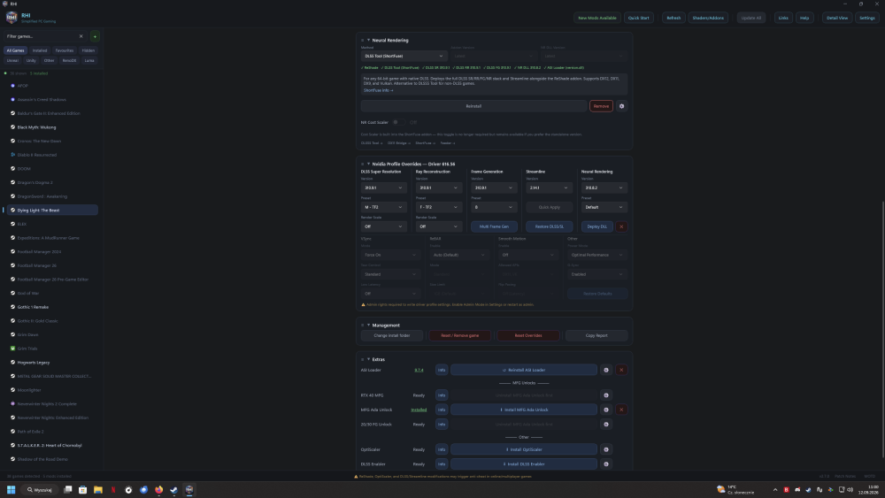The image size is (885, 498).
Task: Open DLSS Super Resolution Render Scale dropdown
Action: coord(383,226)
